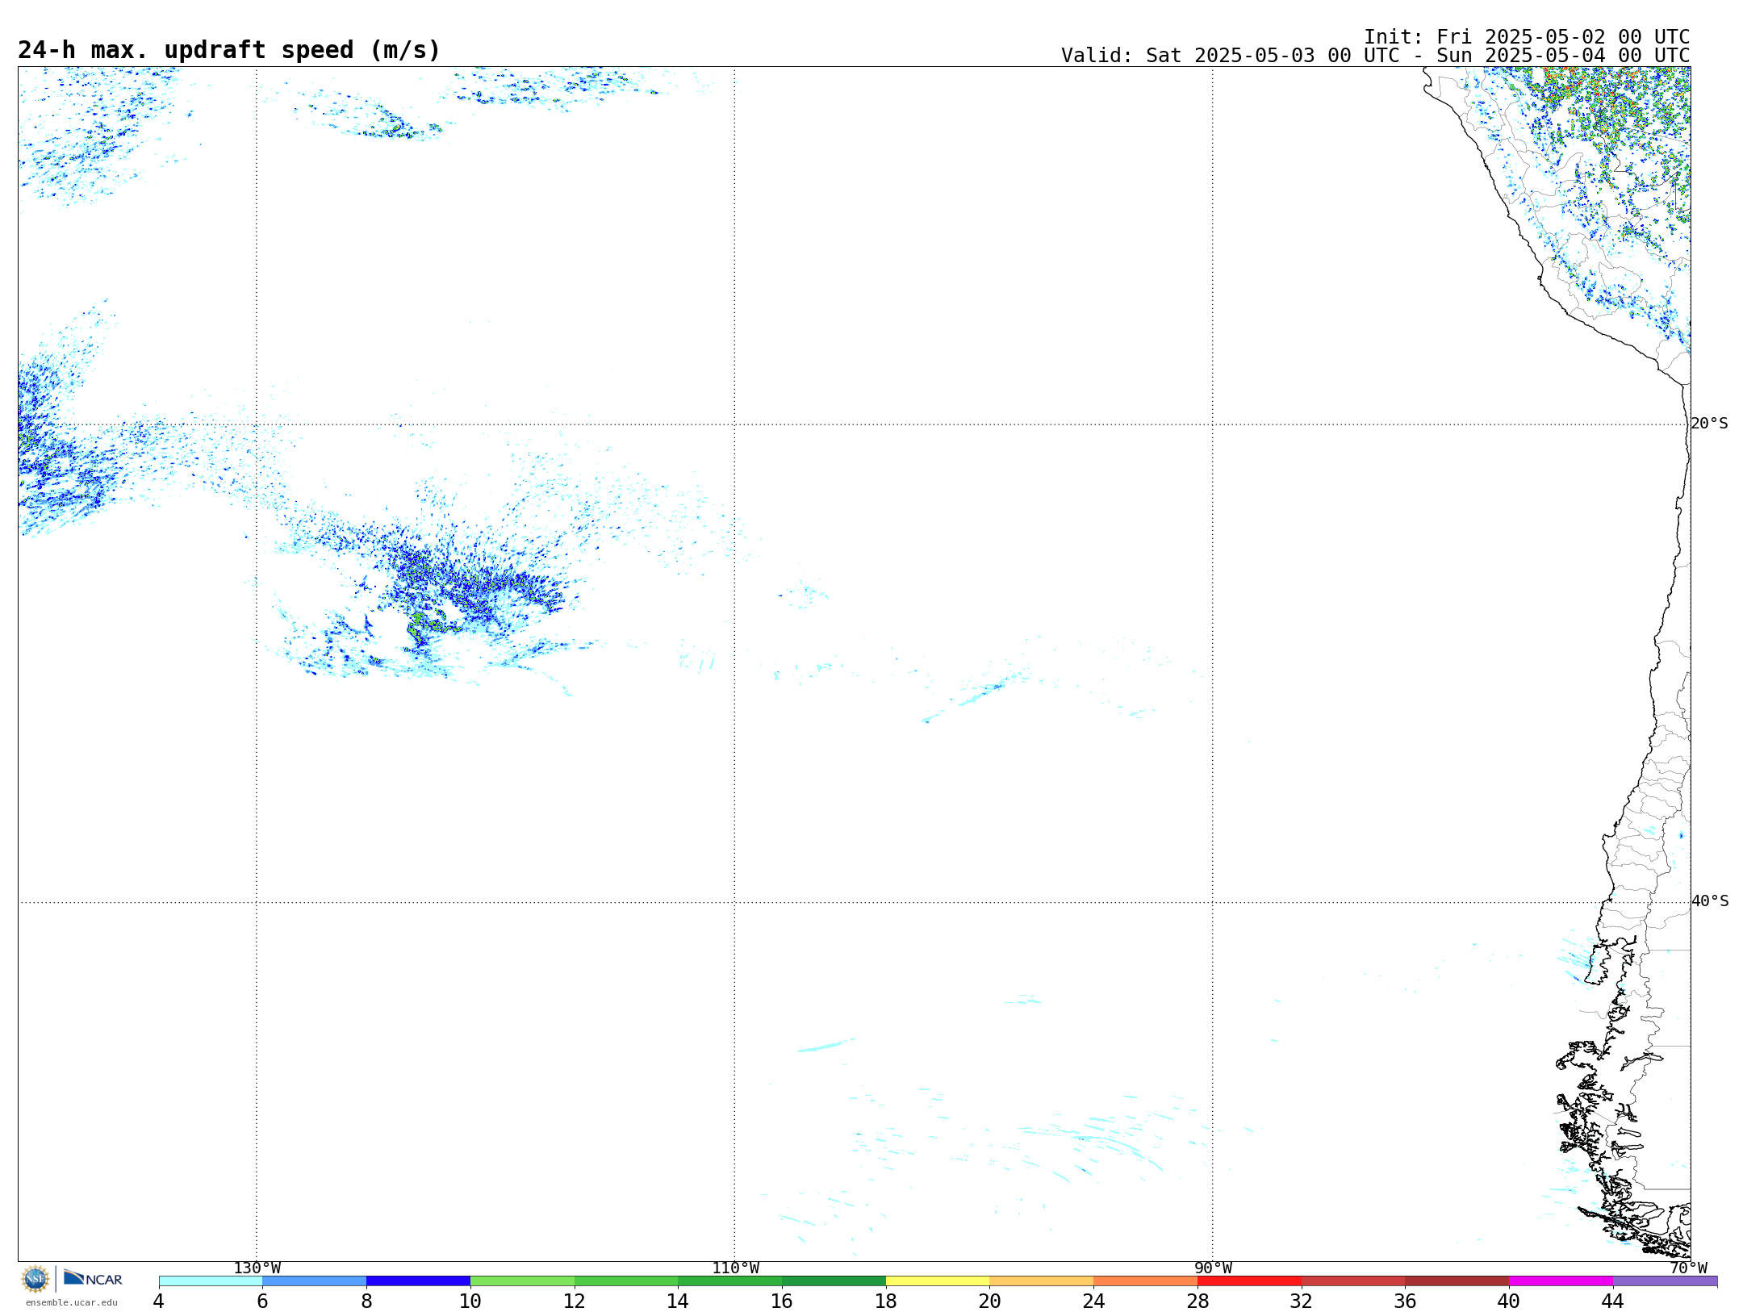Click the '24-h max. updraft speed (m/s)' title

(229, 50)
